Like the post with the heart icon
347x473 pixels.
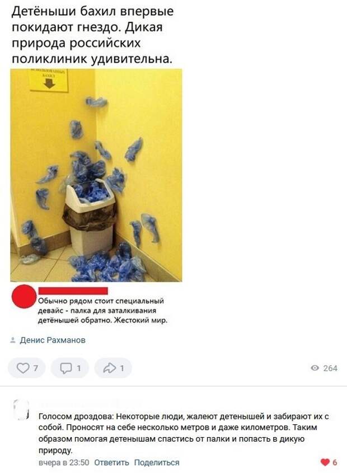click(23, 368)
